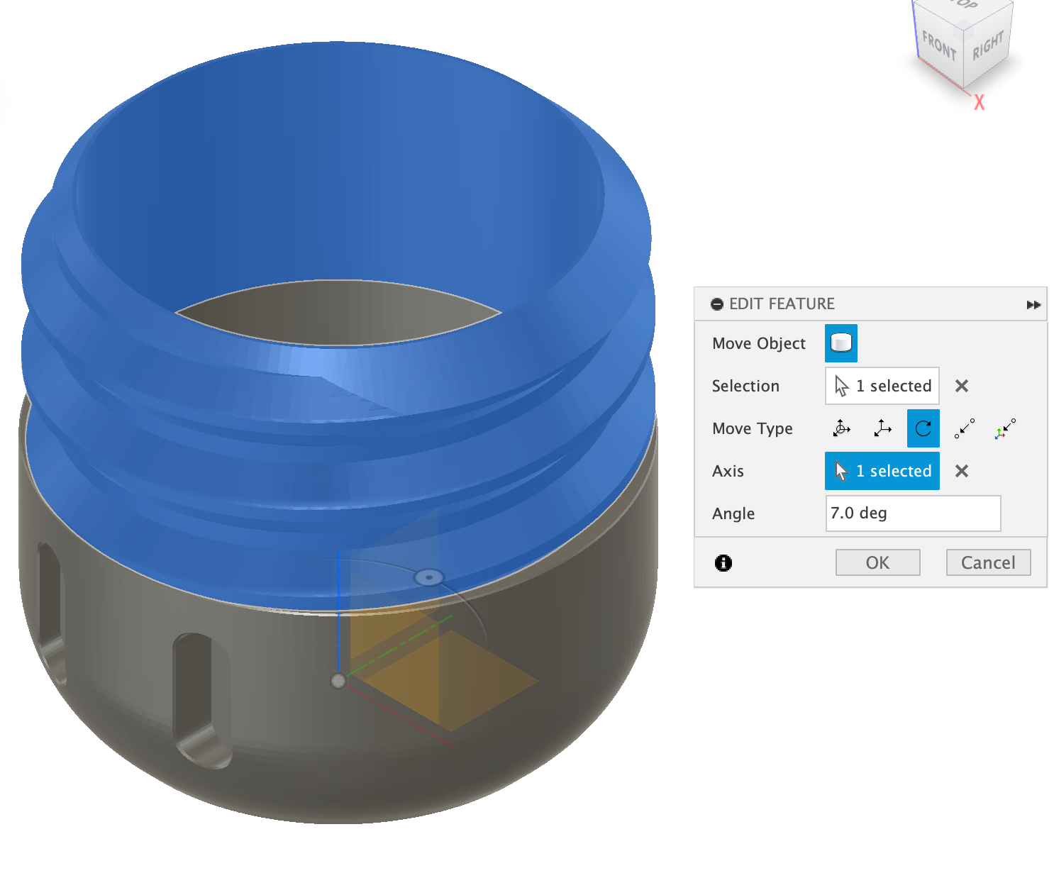Click the 'Angle' label
Screen dimensions: 1054x878
tap(733, 513)
